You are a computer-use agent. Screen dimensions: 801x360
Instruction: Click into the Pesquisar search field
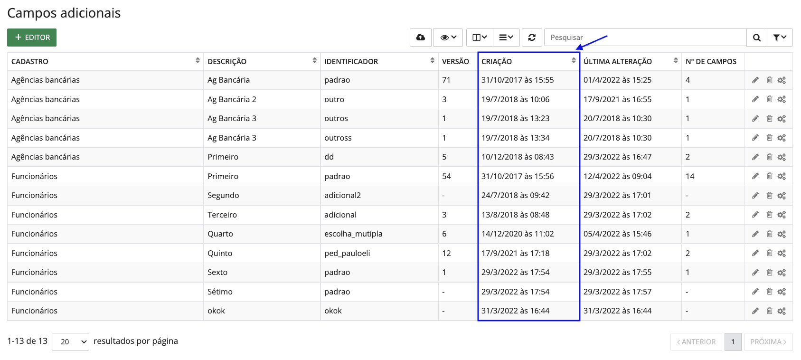click(645, 38)
